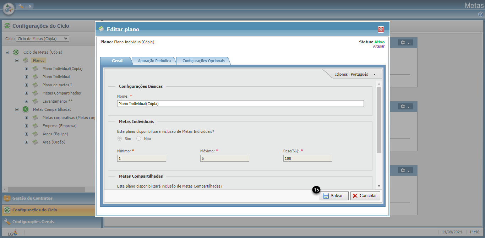485x238 pixels.
Task: Click the Área (Orgão) item icon
Action: coord(35,142)
